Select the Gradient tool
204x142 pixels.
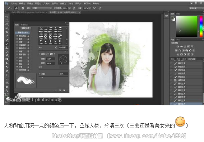(6, 59)
